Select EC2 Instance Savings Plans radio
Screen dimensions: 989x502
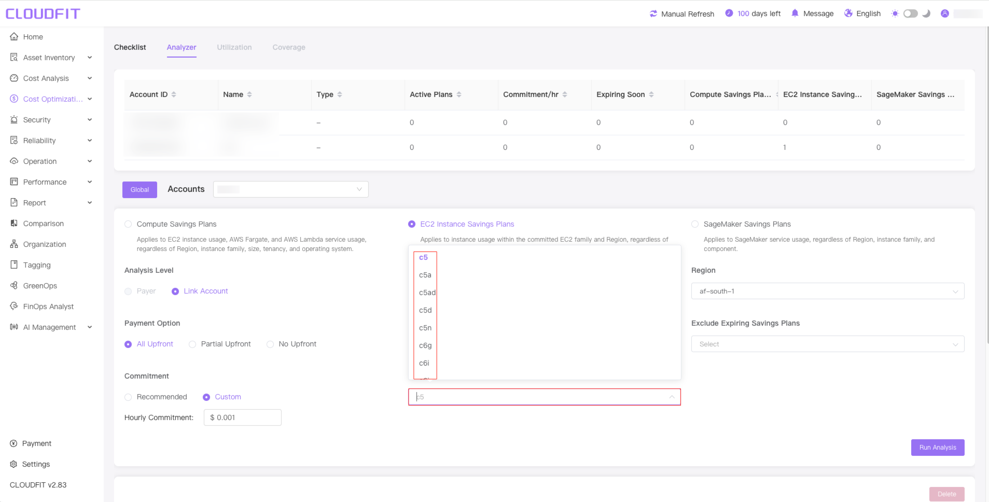(x=412, y=224)
